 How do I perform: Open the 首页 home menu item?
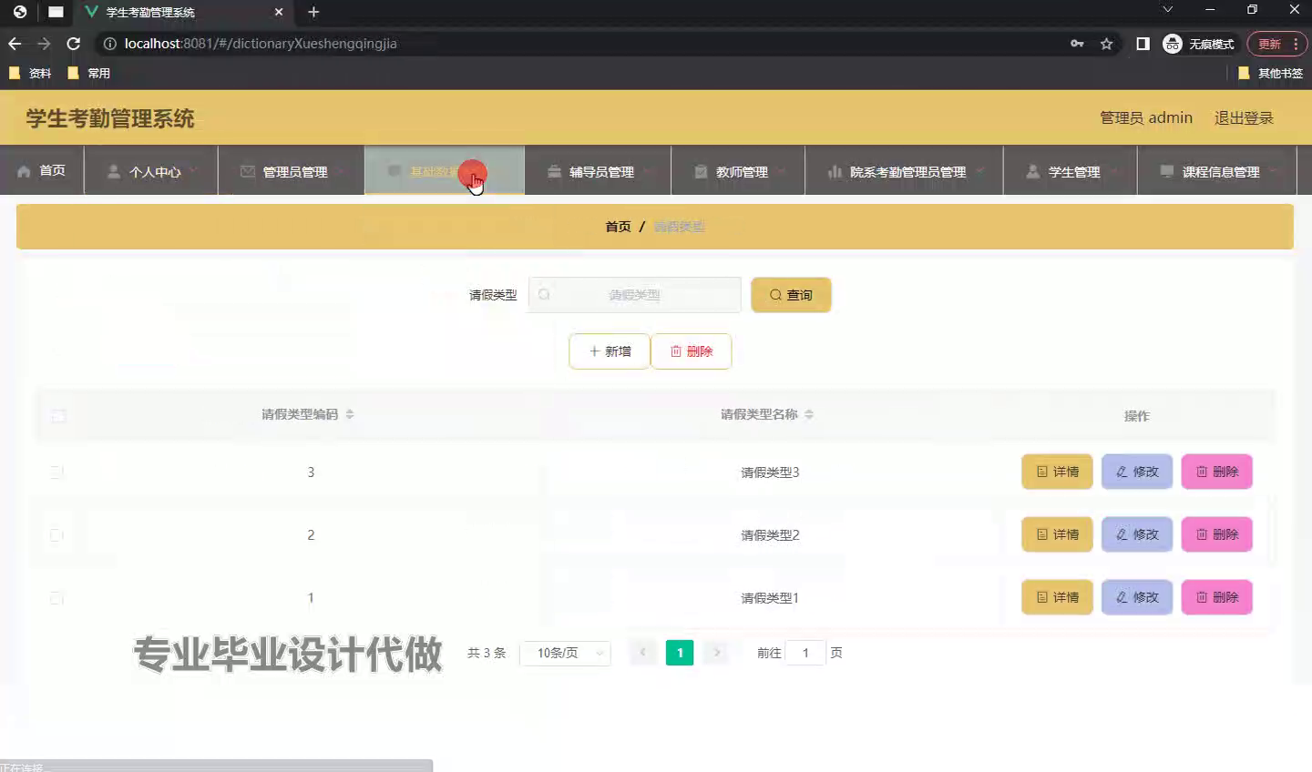(x=42, y=170)
